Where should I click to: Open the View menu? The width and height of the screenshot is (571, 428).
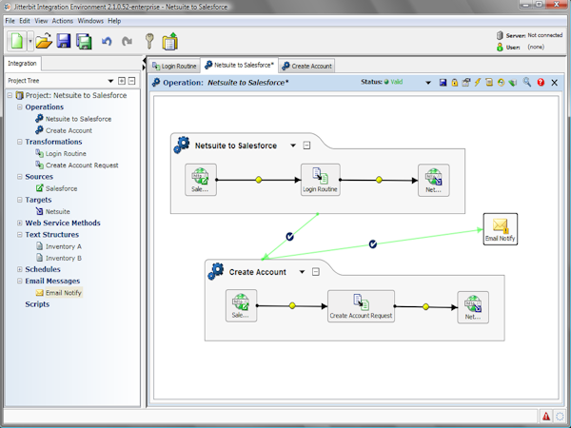tap(41, 21)
